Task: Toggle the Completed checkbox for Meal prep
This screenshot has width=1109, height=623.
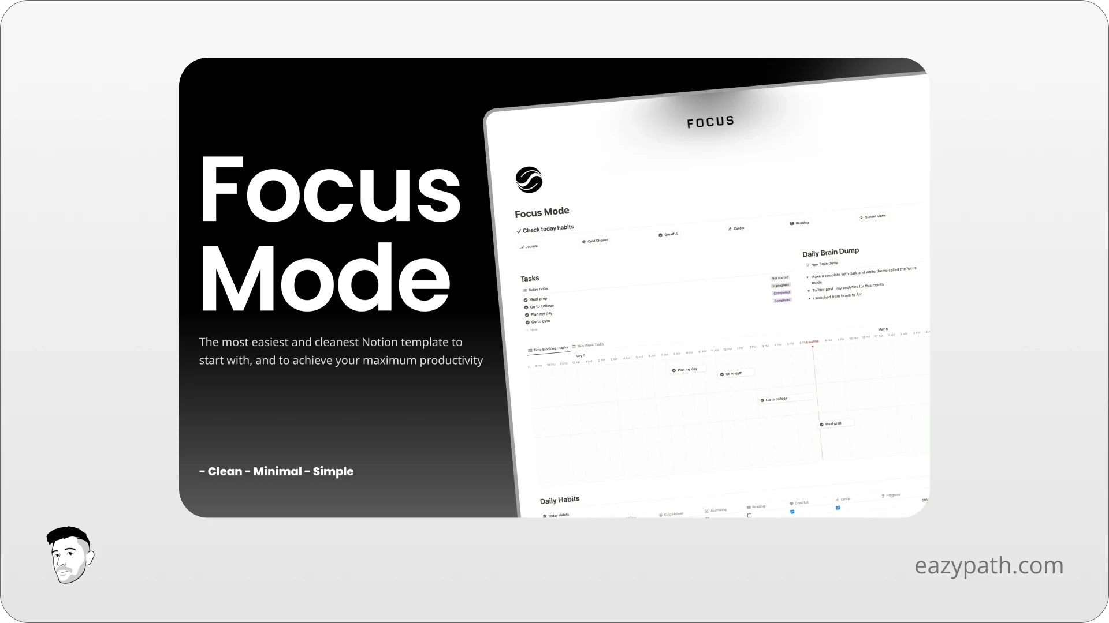Action: [526, 298]
